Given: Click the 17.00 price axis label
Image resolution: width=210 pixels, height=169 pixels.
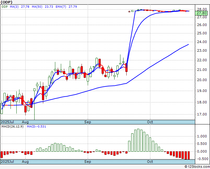Looking at the screenshot, I should pos(202,114).
